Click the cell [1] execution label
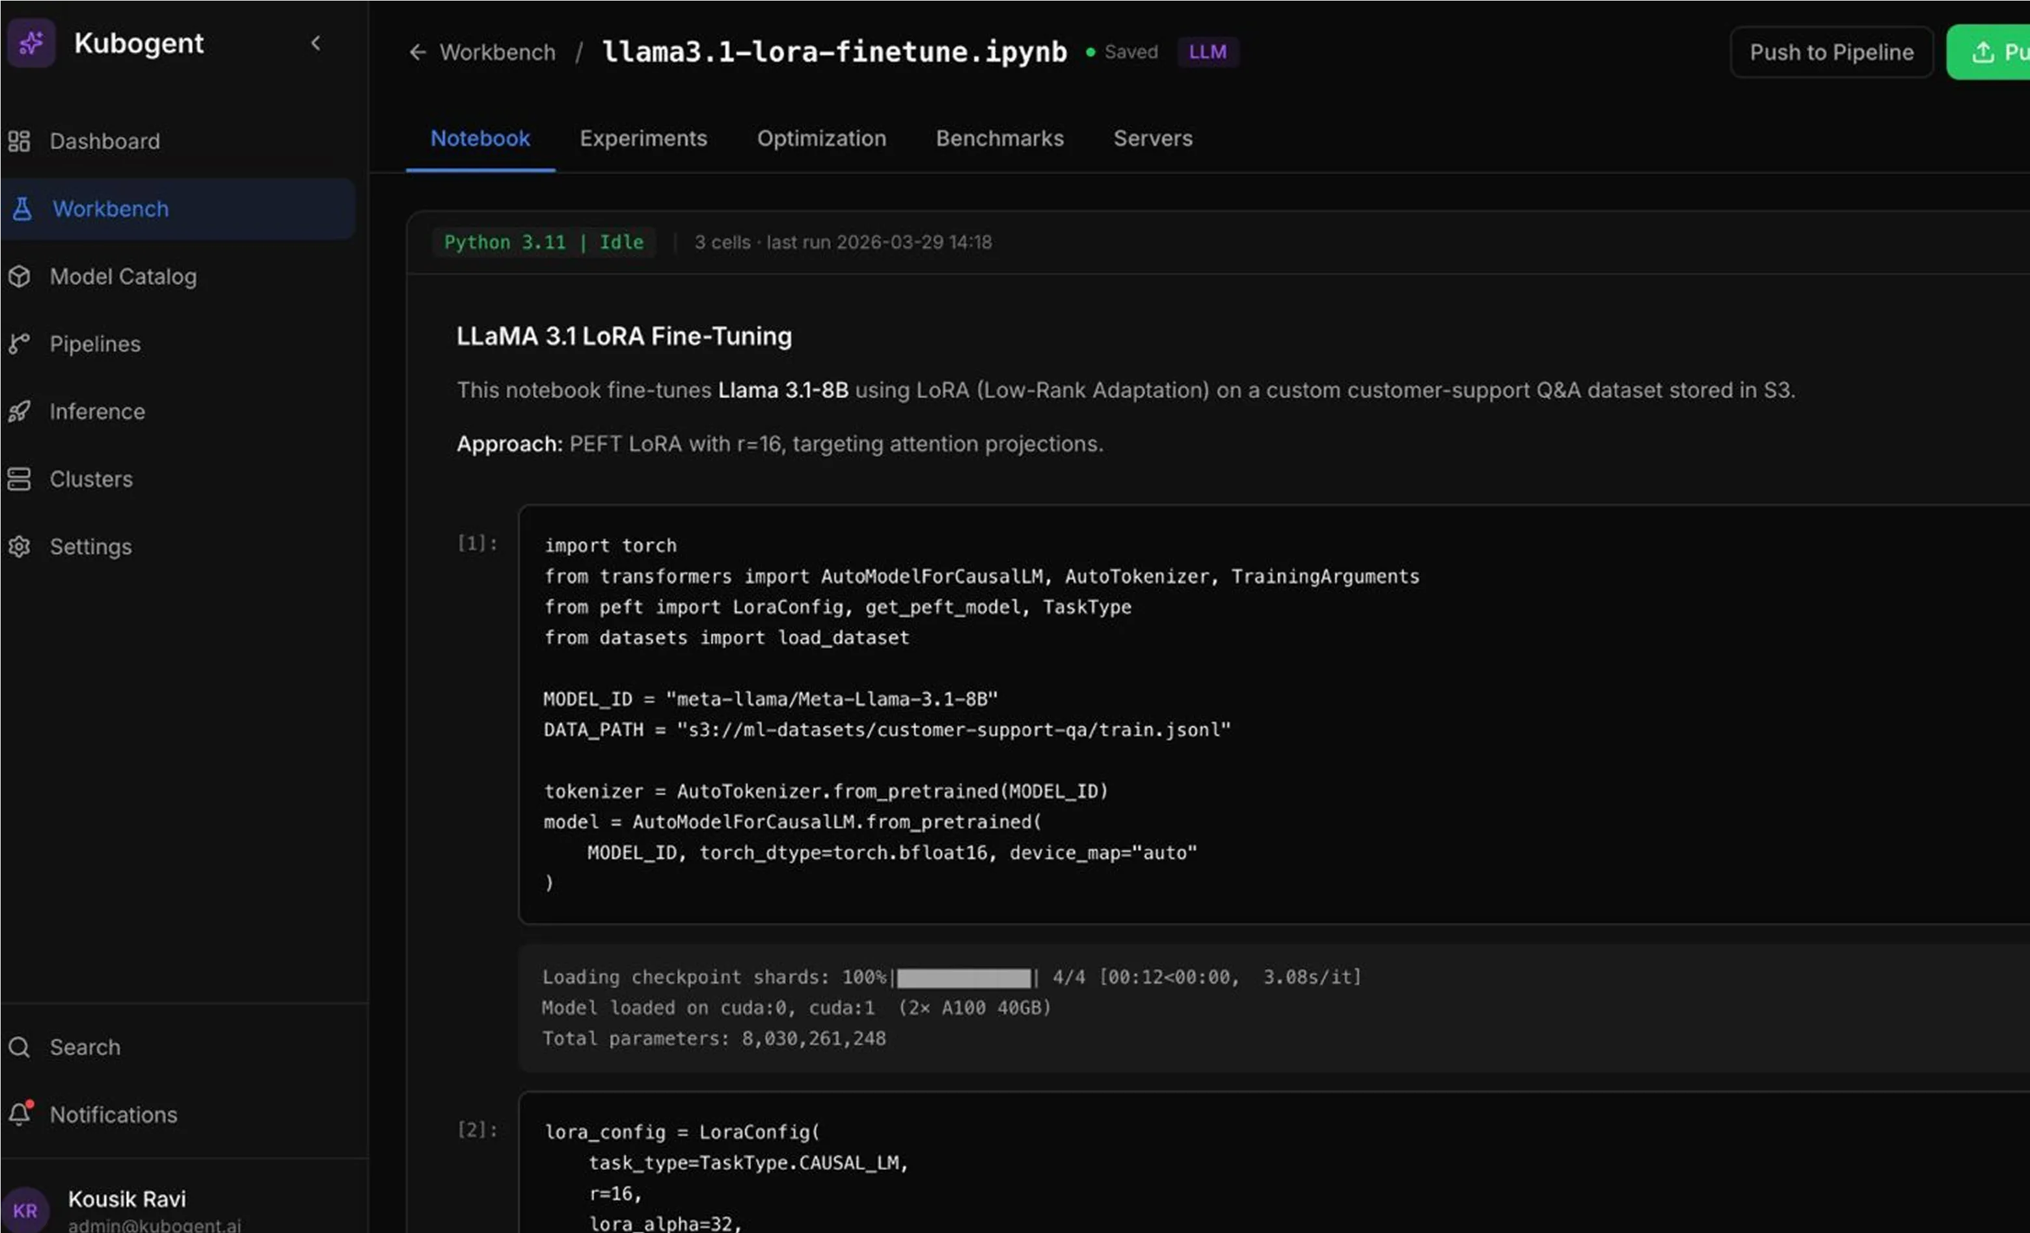Viewport: 2030px width, 1233px height. tap(478, 543)
